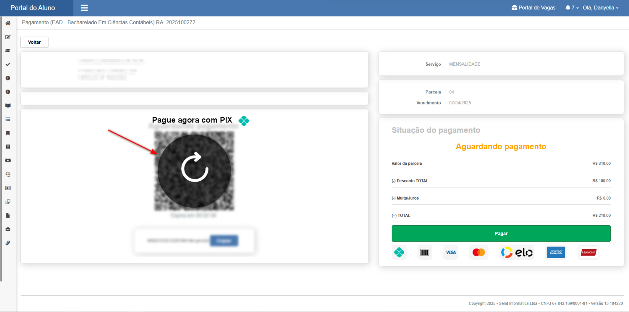This screenshot has height=312, width=629.
Task: Click the '(-) Multa/Juros' label
Action: coord(405,198)
